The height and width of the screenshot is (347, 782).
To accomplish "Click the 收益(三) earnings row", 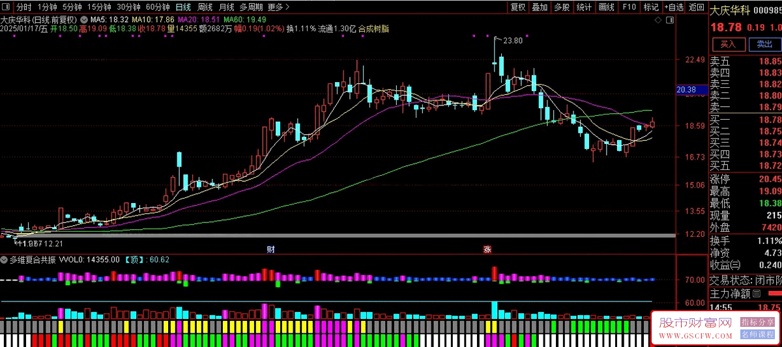I will [746, 265].
